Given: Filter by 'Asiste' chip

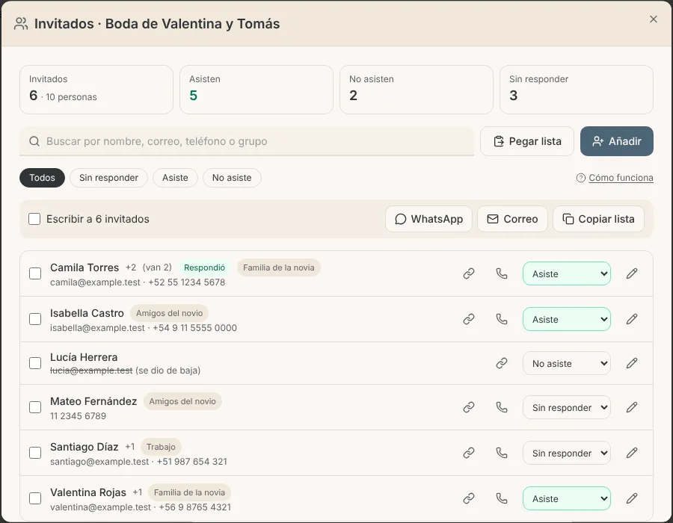Looking at the screenshot, I should (175, 178).
